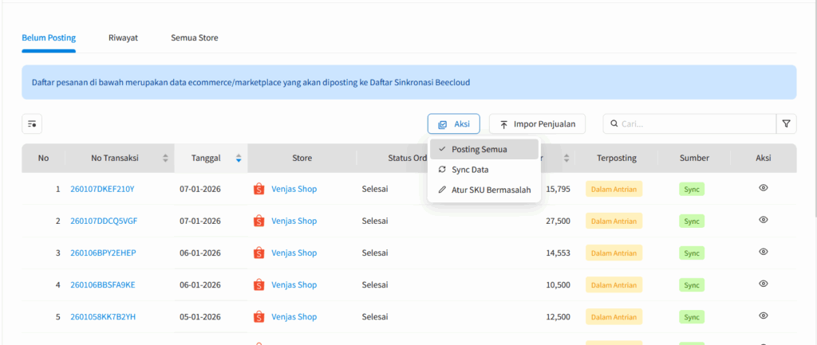View details eye icon for 2601058KK7B2YH
Screen dimensions: 817x345
(x=764, y=316)
